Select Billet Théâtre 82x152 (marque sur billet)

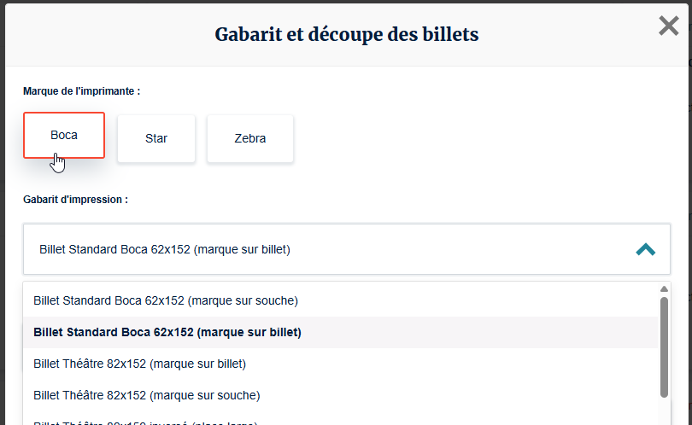click(x=139, y=364)
